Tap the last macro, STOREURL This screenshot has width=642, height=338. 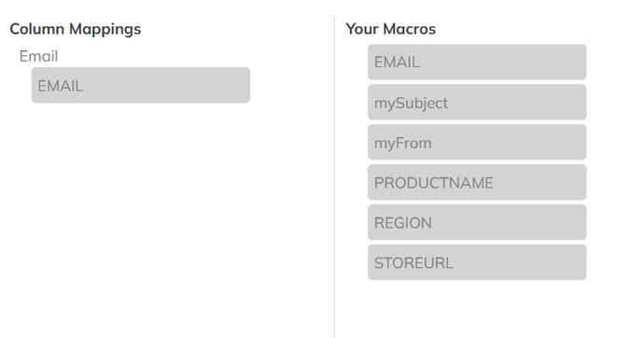point(477,262)
